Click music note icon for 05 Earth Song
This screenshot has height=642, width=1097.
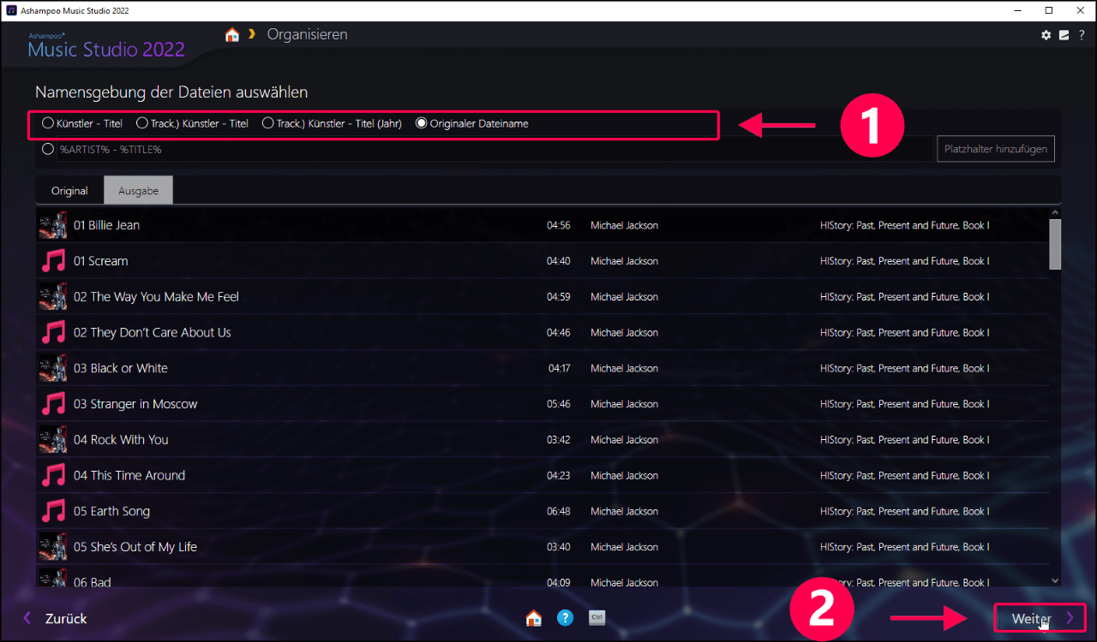point(53,511)
